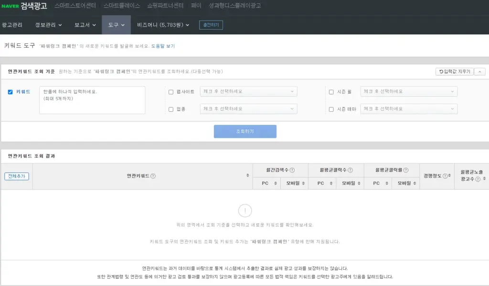Screen dimensions: 489x286
Task: Expand the 보고서 menu
Action: pos(85,25)
